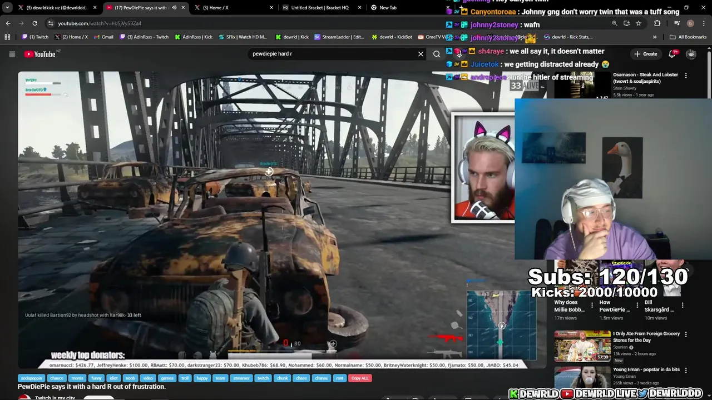Click the red 'Copy ALL' tags button
This screenshot has height=400, width=712.
(x=360, y=378)
